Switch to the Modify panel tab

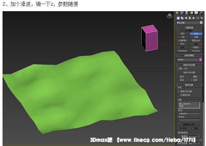[x=182, y=13]
